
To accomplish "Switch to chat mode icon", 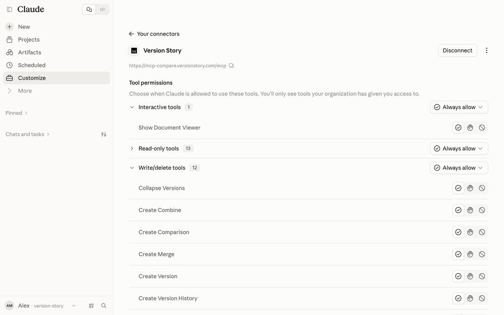I will tap(89, 9).
